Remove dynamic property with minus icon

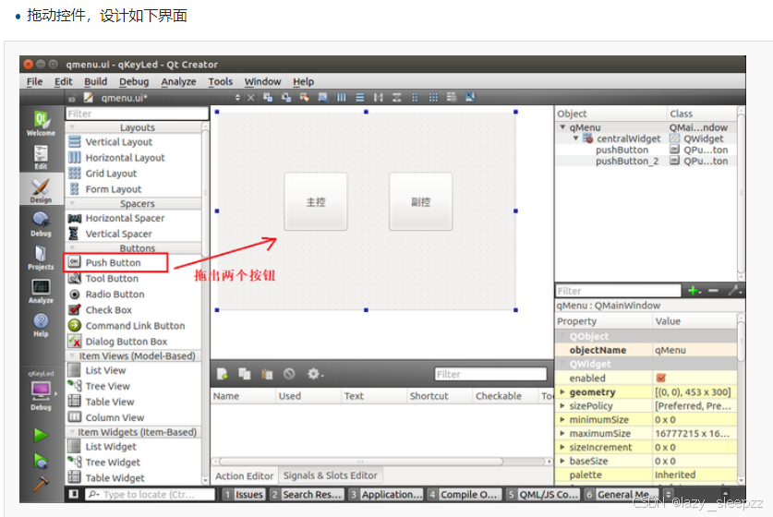pyautogui.click(x=713, y=291)
